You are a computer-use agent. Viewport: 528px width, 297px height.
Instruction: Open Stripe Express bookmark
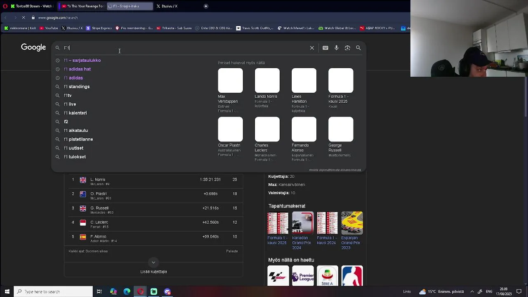click(x=99, y=28)
